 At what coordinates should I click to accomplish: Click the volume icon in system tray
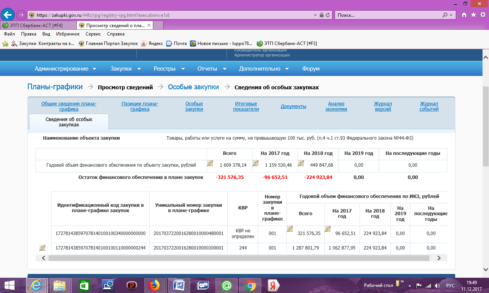(438, 285)
